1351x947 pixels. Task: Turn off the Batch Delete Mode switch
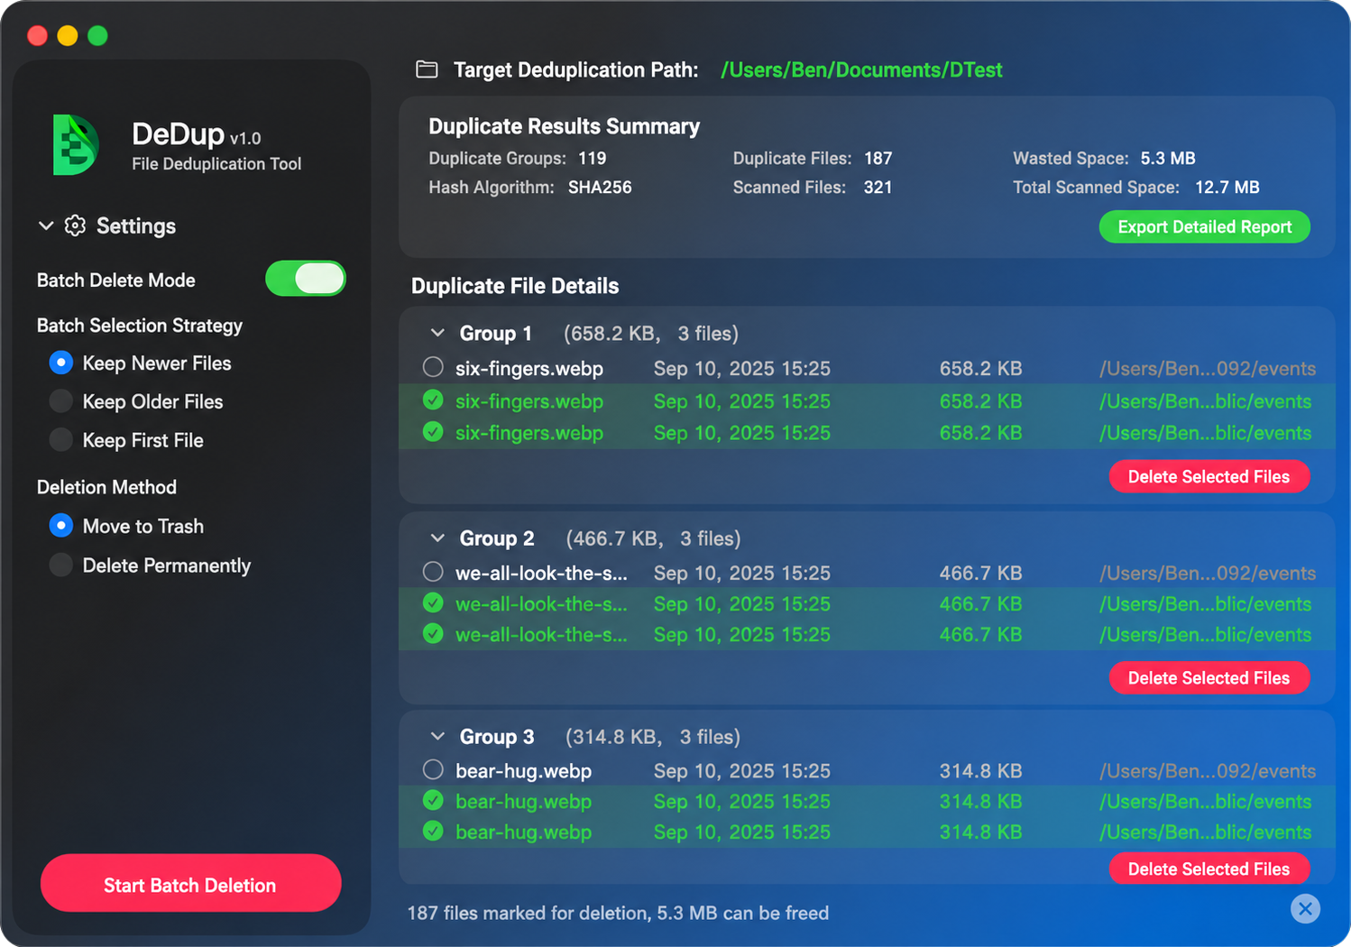click(x=306, y=279)
